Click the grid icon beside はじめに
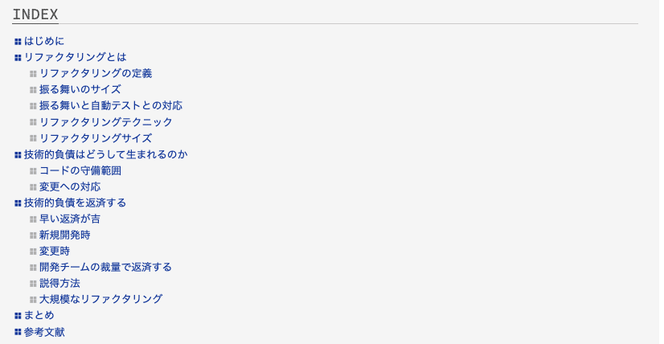The width and height of the screenshot is (664, 344). click(x=18, y=41)
